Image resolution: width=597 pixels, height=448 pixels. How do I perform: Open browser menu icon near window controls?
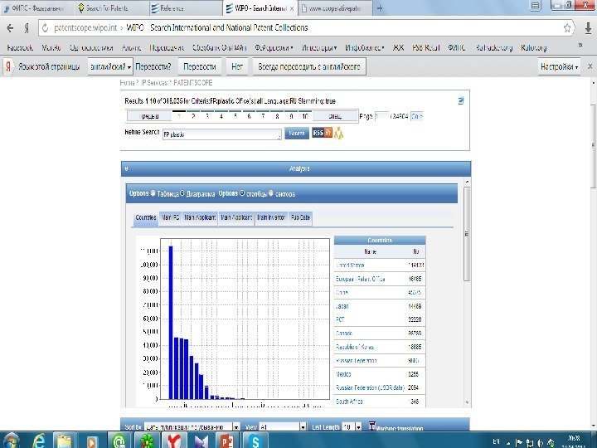(536, 6)
